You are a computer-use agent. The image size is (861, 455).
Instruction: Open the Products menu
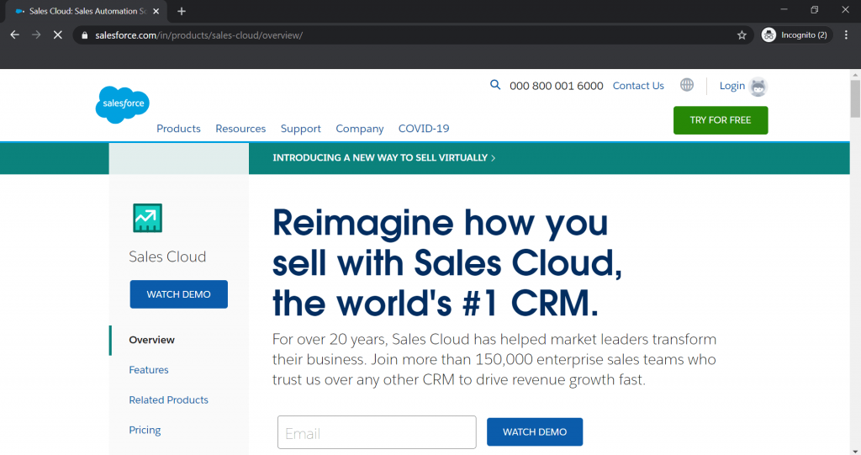pyautogui.click(x=178, y=129)
